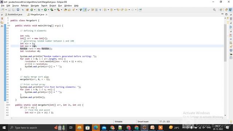Open the Navigate menu
Image resolution: width=233 pixels, height=131 pixels.
pyautogui.click(x=35, y=6)
